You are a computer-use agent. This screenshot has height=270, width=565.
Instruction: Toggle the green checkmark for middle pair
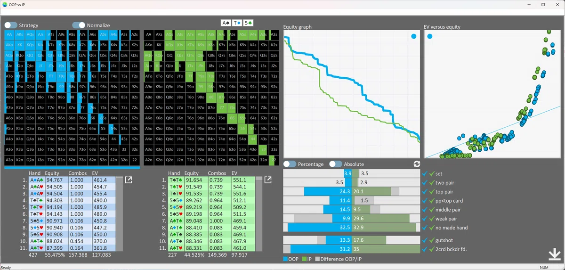pos(431,210)
